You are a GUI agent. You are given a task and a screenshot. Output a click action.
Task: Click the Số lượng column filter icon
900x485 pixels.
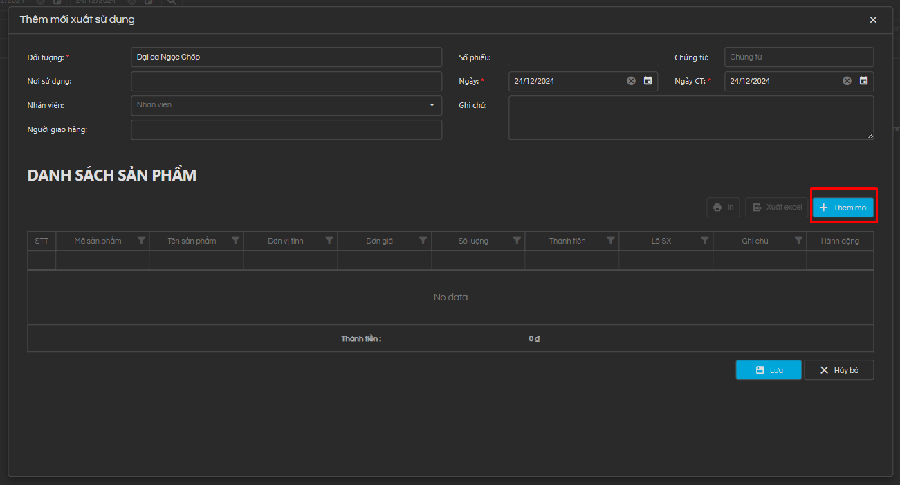[x=517, y=241]
